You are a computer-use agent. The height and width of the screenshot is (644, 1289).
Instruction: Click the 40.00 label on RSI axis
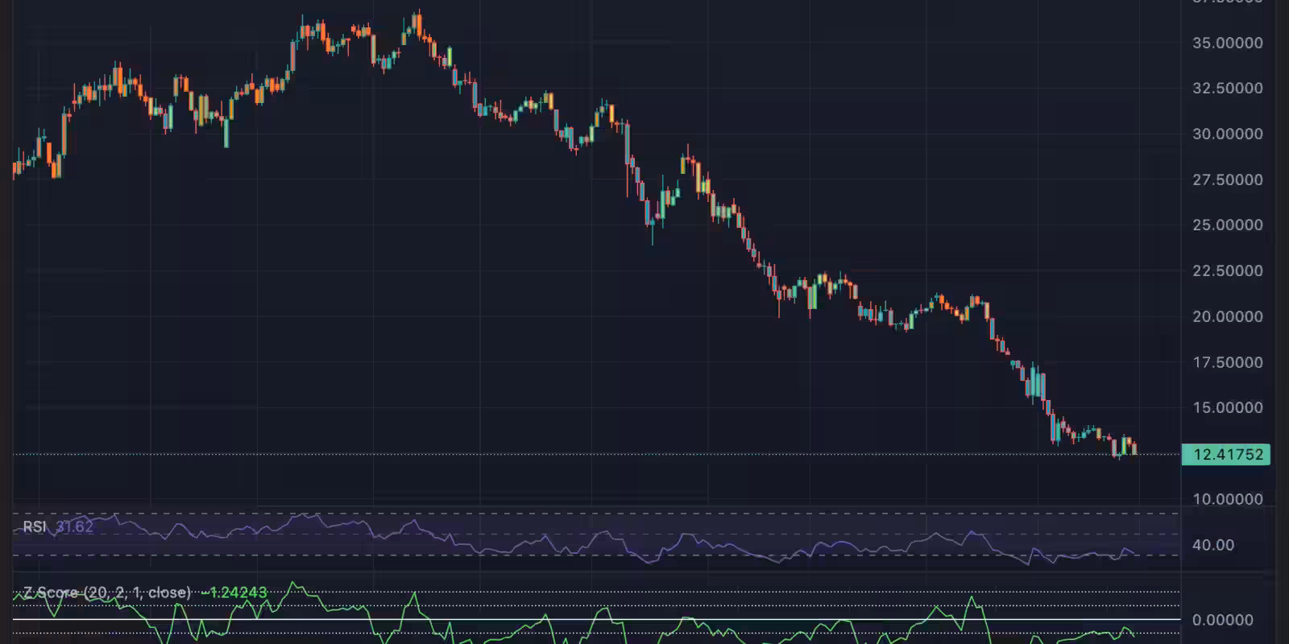click(x=1213, y=545)
